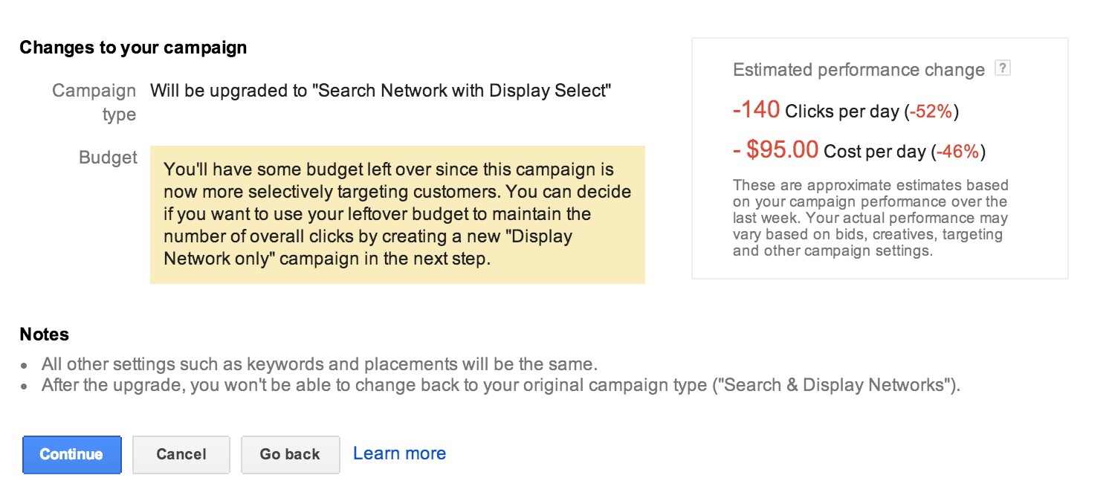Click the note about keywords and placements

320,365
